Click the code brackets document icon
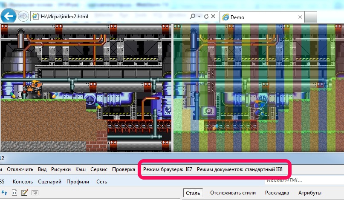This screenshot has height=200, width=344. click(14, 193)
